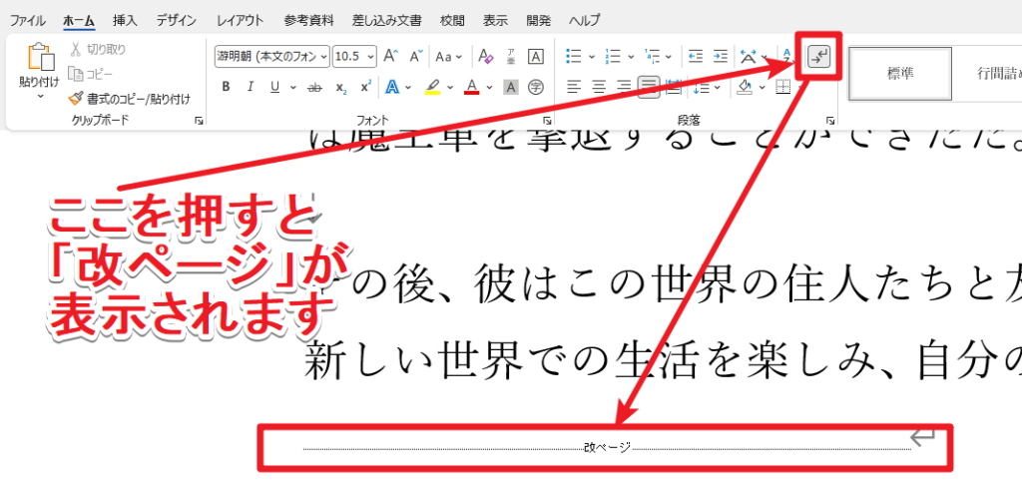Open the ファイル tab
Image resolution: width=1022 pixels, height=489 pixels.
(x=27, y=20)
